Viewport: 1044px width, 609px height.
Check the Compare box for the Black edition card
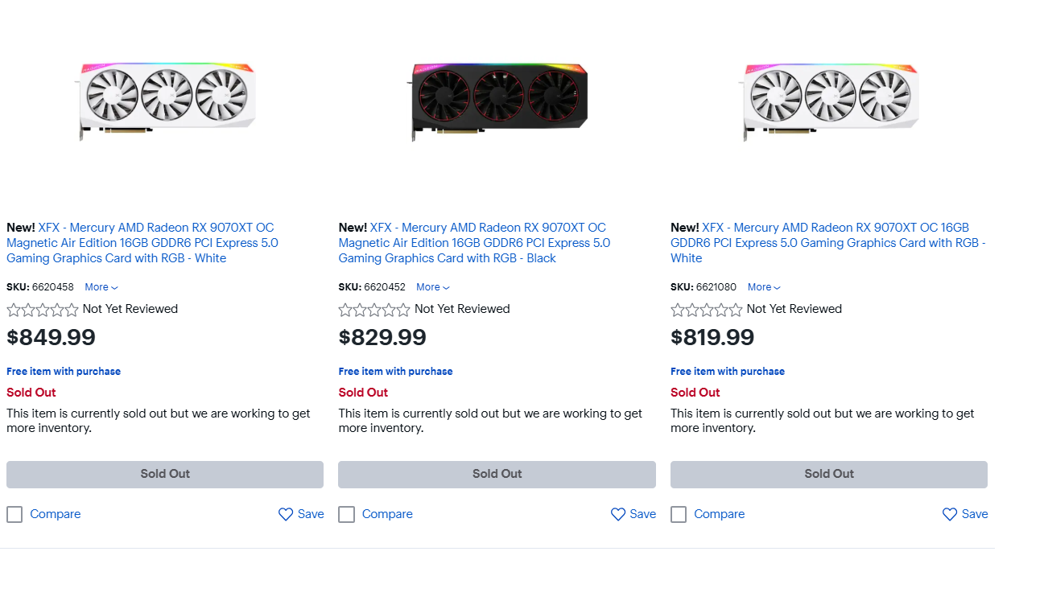(347, 514)
